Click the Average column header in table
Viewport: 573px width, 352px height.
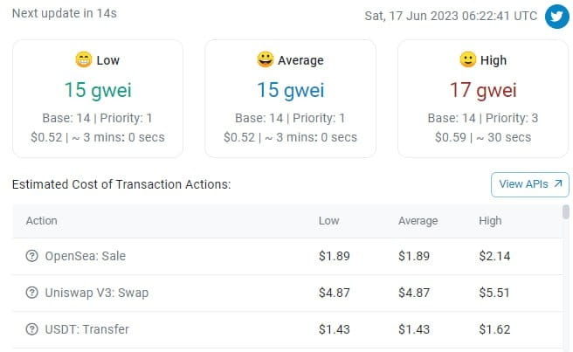click(418, 221)
